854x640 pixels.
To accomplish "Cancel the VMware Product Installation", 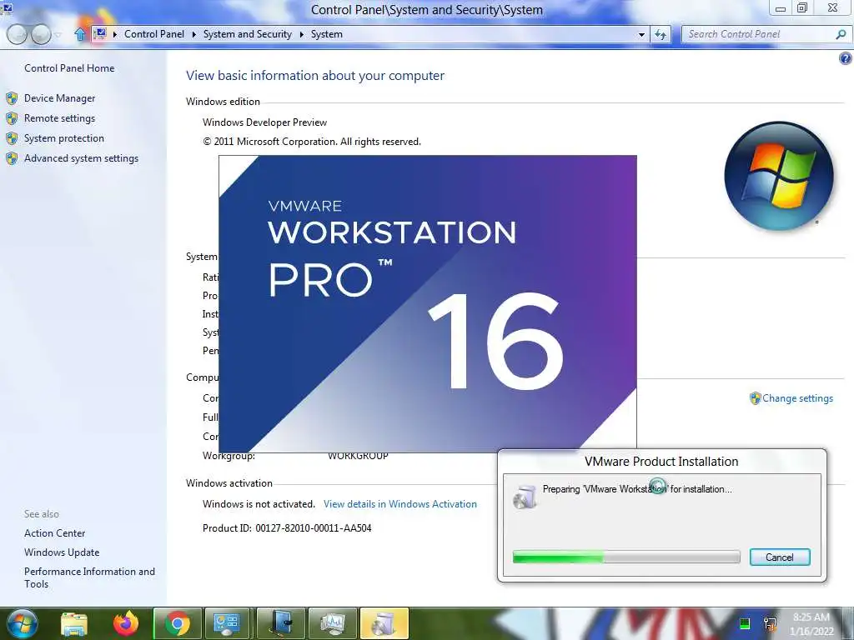I will click(780, 557).
